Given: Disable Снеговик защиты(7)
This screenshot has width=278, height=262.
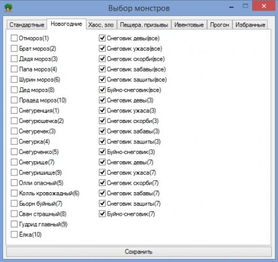Looking at the screenshot, I should 102,203.
